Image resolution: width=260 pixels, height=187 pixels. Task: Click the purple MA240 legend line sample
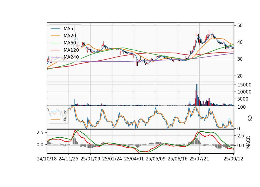[x=55, y=57]
